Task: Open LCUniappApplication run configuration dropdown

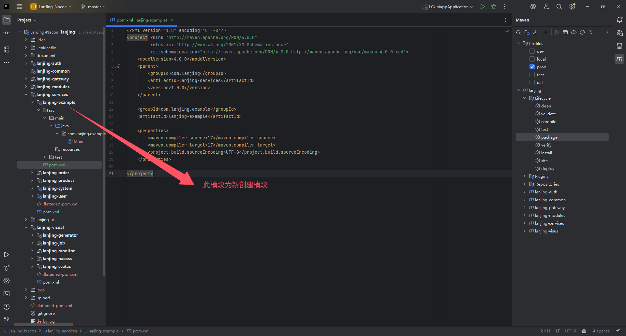Action: pyautogui.click(x=448, y=7)
